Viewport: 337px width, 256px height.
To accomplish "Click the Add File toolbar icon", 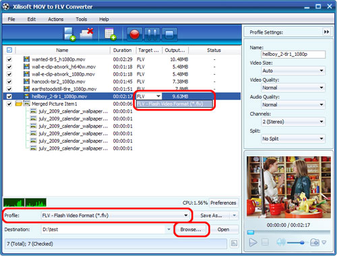I will point(69,34).
